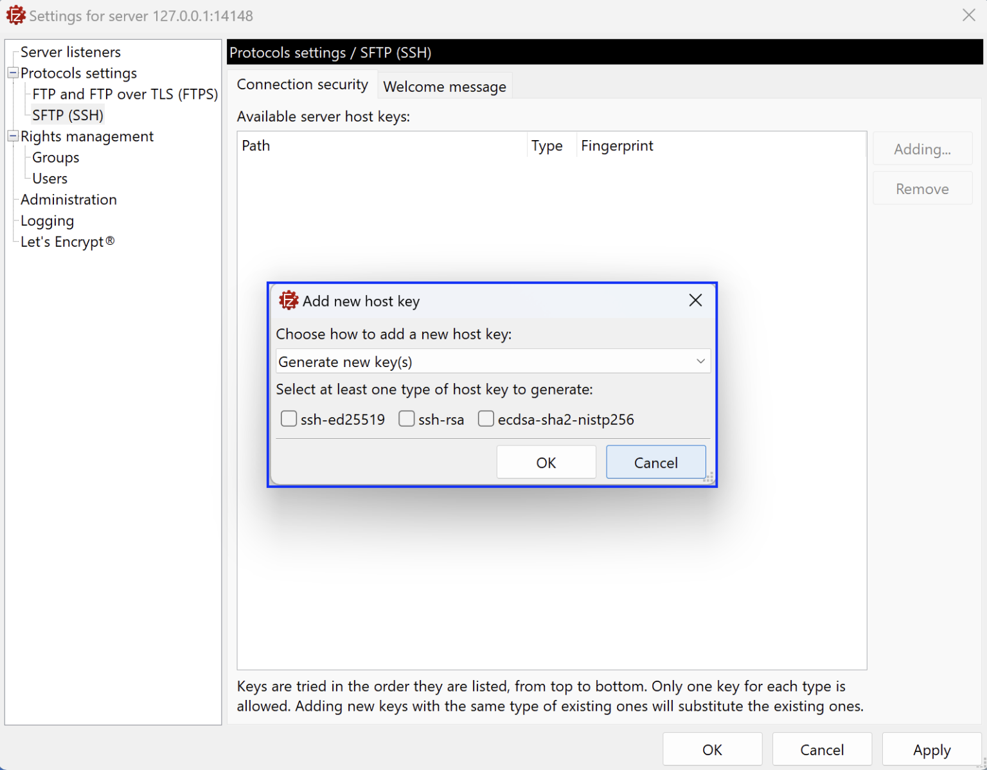
Task: Confirm key generation with OK
Action: (546, 462)
